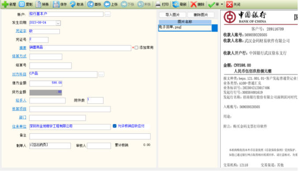Click the 图片名称 column header

click(x=185, y=22)
